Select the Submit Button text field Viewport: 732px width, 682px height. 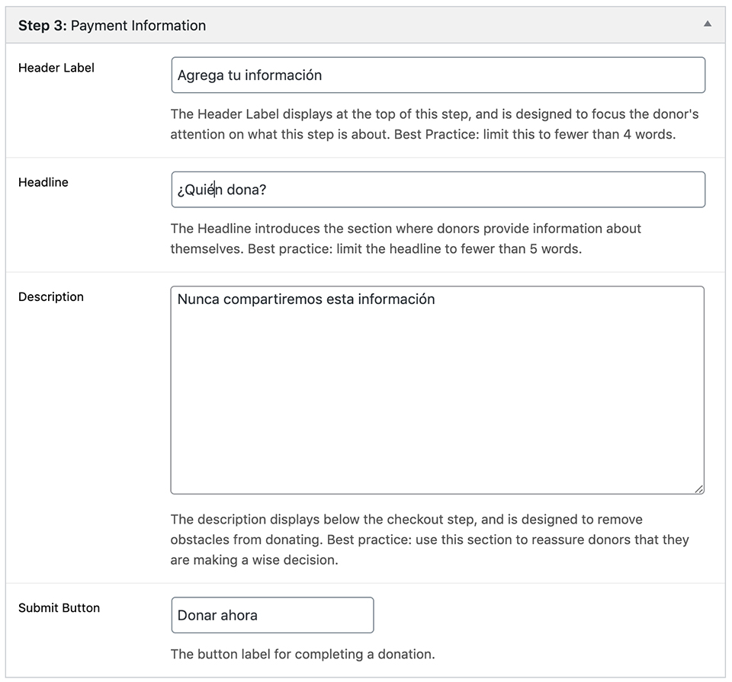coord(273,615)
